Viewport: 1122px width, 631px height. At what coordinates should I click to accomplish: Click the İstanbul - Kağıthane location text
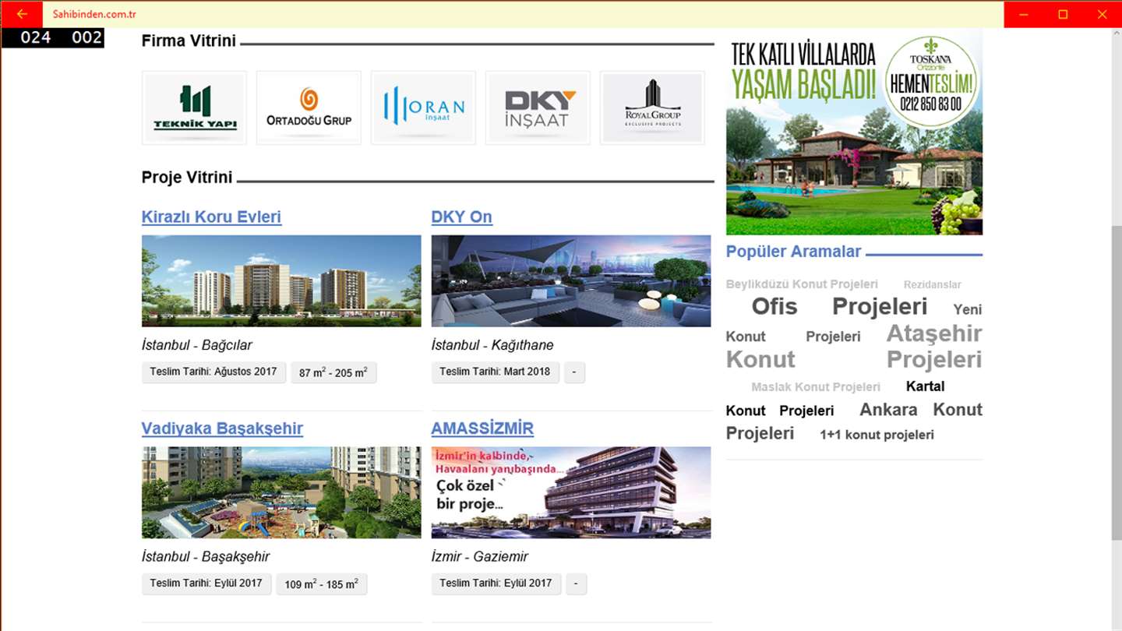[x=492, y=345]
